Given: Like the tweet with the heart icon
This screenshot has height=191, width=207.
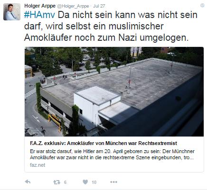Looking at the screenshot, I should [x=85, y=182].
